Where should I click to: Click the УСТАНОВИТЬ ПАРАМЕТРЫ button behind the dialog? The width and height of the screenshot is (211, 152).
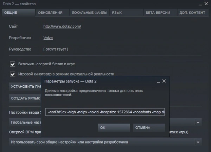tap(25, 87)
